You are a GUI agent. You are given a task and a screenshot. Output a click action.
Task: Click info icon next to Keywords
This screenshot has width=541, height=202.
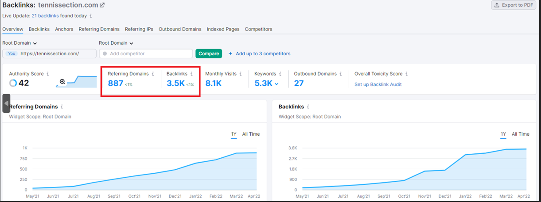click(x=280, y=74)
